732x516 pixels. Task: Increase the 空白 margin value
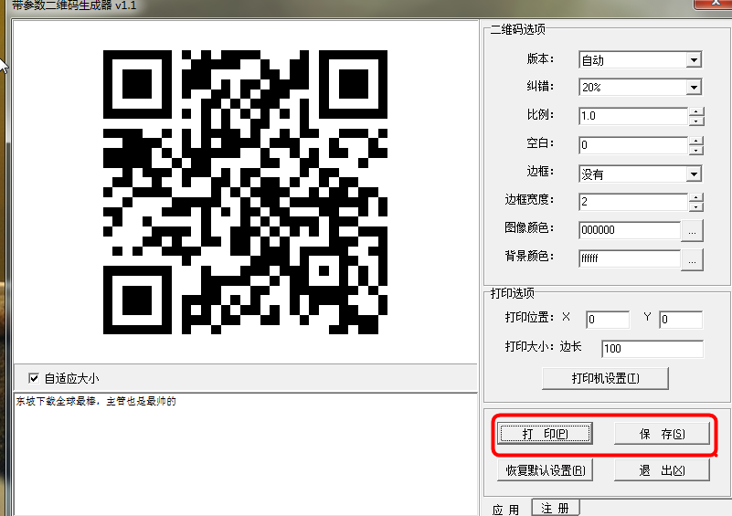[696, 141]
